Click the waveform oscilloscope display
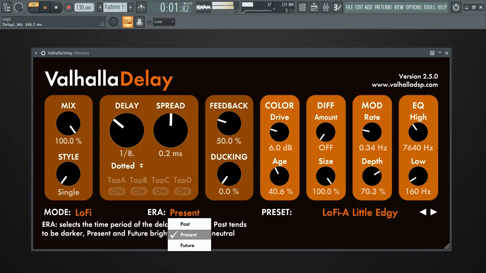 [x=203, y=7]
